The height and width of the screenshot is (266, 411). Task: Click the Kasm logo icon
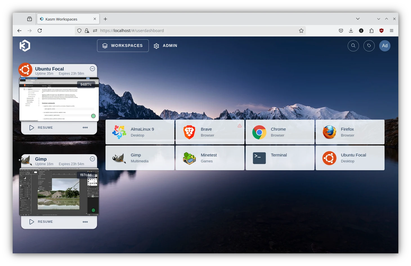coord(25,46)
